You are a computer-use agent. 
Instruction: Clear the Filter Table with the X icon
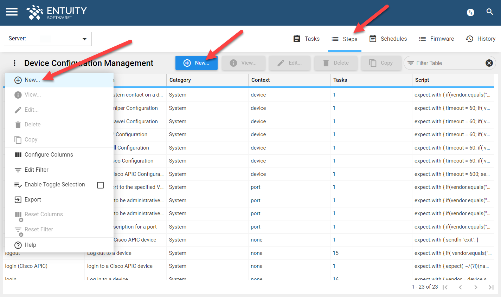coord(489,63)
